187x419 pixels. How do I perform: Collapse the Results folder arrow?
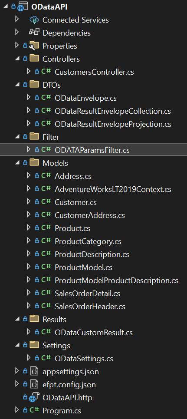click(18, 320)
